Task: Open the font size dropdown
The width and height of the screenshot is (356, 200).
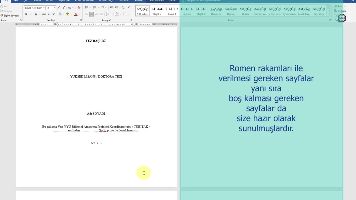Action: (x=54, y=8)
